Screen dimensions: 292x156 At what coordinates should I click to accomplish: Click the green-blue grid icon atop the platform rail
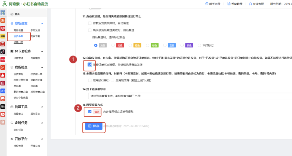click(3, 13)
